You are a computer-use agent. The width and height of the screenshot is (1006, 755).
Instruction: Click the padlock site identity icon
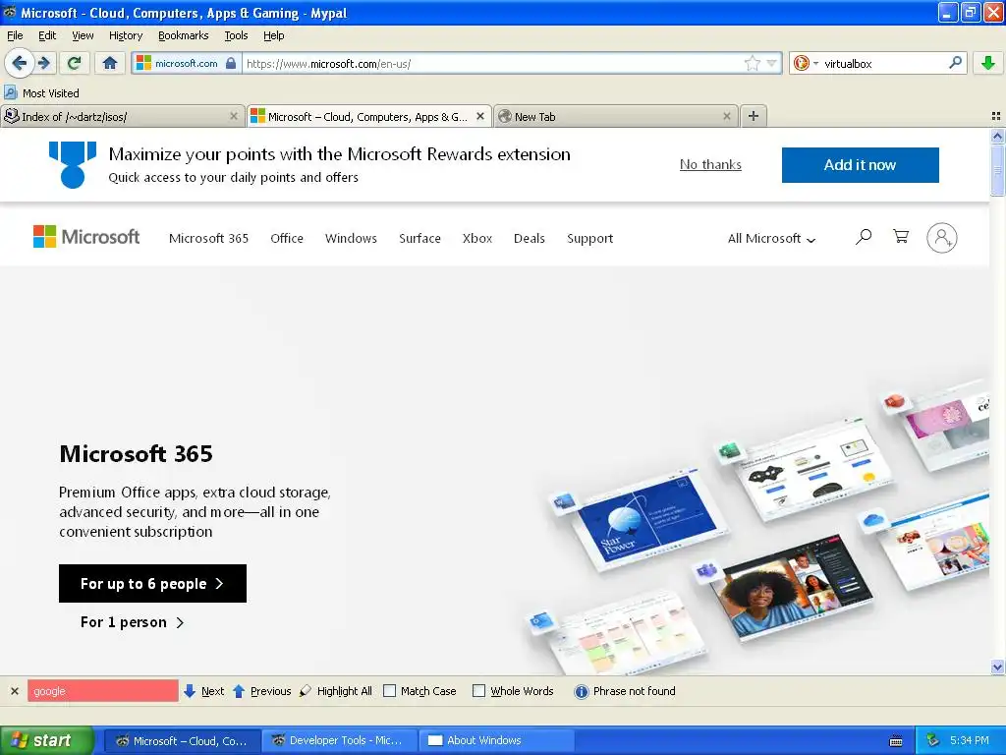231,63
